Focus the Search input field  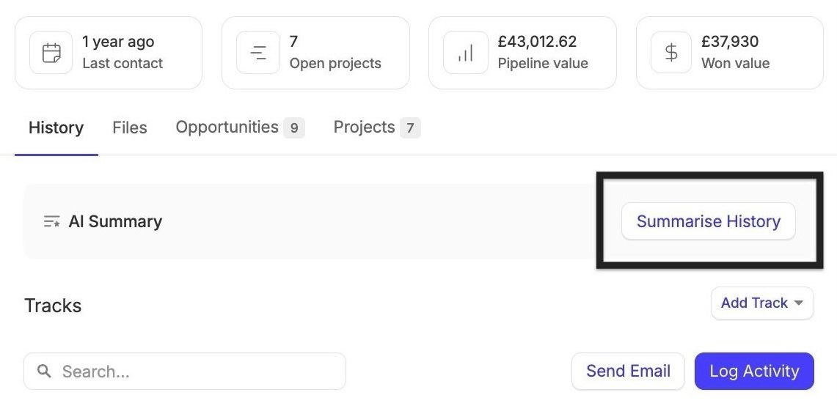185,371
